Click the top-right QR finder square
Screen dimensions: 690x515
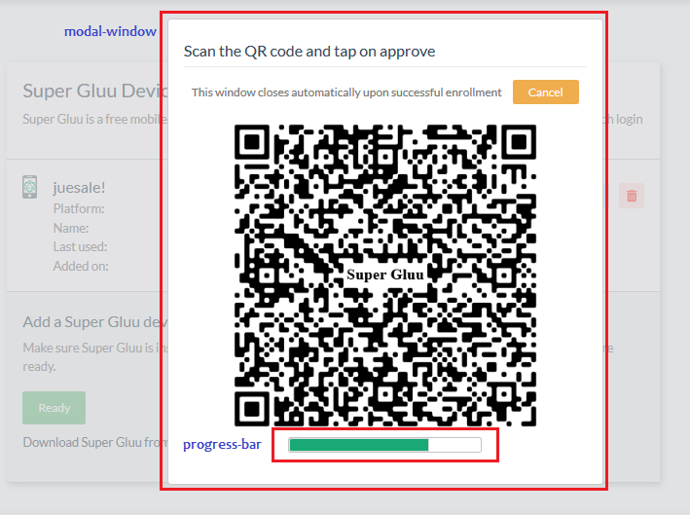pos(519,142)
